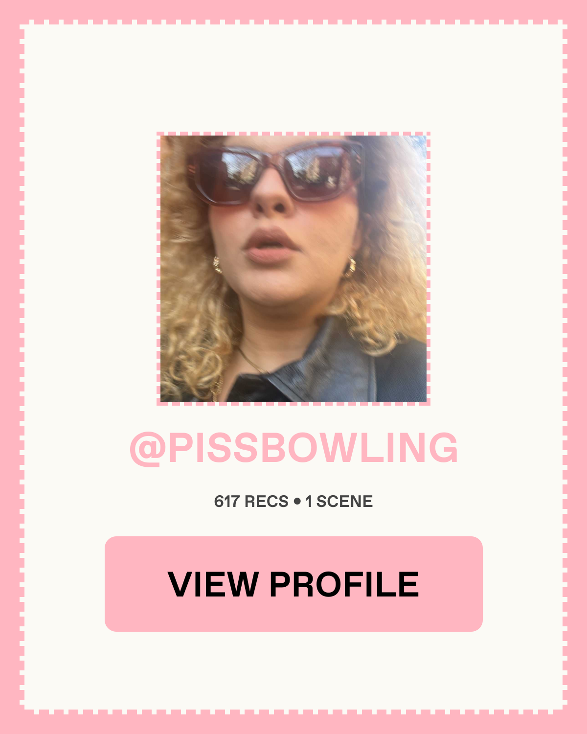Click the word PROFILE on the button
The image size is (587, 734).
(x=344, y=584)
